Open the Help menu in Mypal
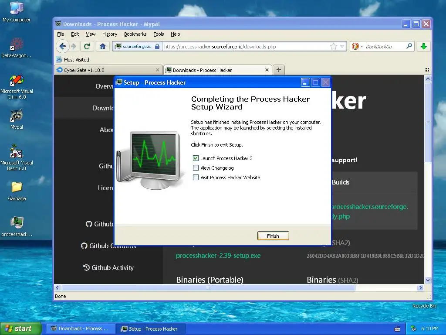Viewport: 446px width, 335px height. (176, 34)
